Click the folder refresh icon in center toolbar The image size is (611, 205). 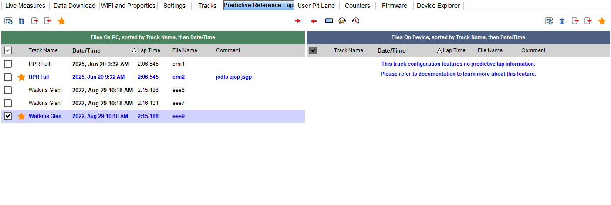(342, 21)
